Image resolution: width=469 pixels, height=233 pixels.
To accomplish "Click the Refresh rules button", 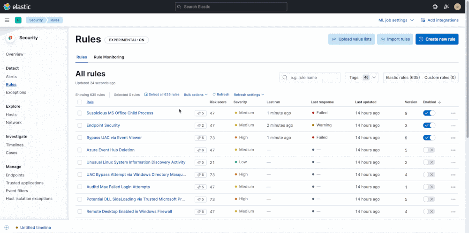I will [x=221, y=95].
